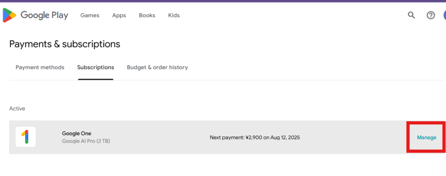Click the colorful Google One app icon

26,137
